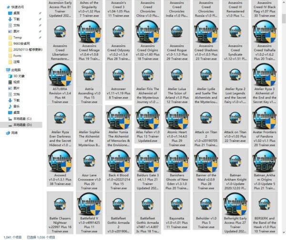Select the Batman_Arkham Origins trainer icon
Screen dimensions: 286x240
pyautogui.click(x=265, y=161)
